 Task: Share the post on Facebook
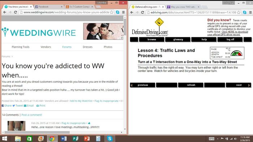pos(7,106)
